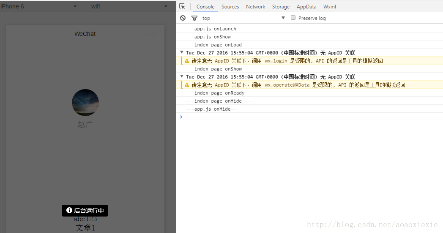
Task: Activate the element inspector arrow icon
Action: (x=182, y=6)
